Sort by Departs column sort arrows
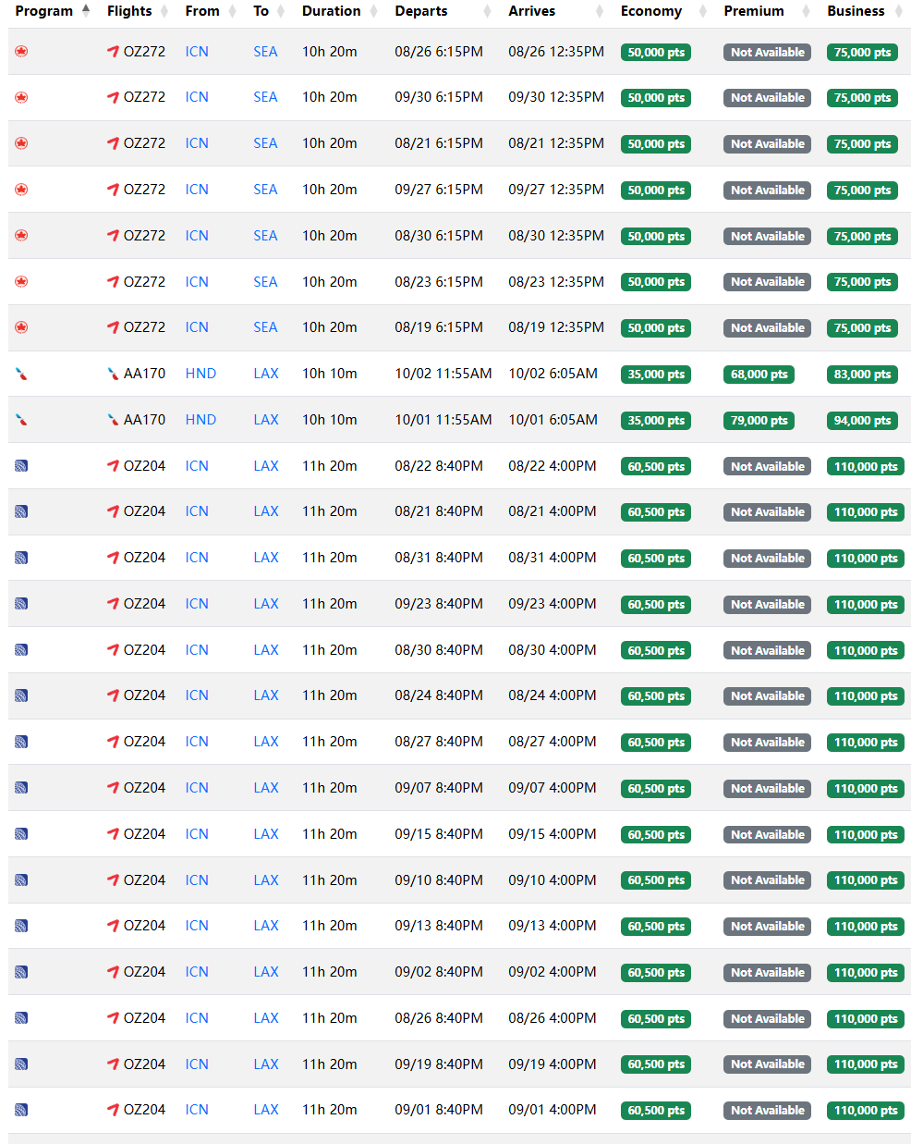 pos(486,11)
